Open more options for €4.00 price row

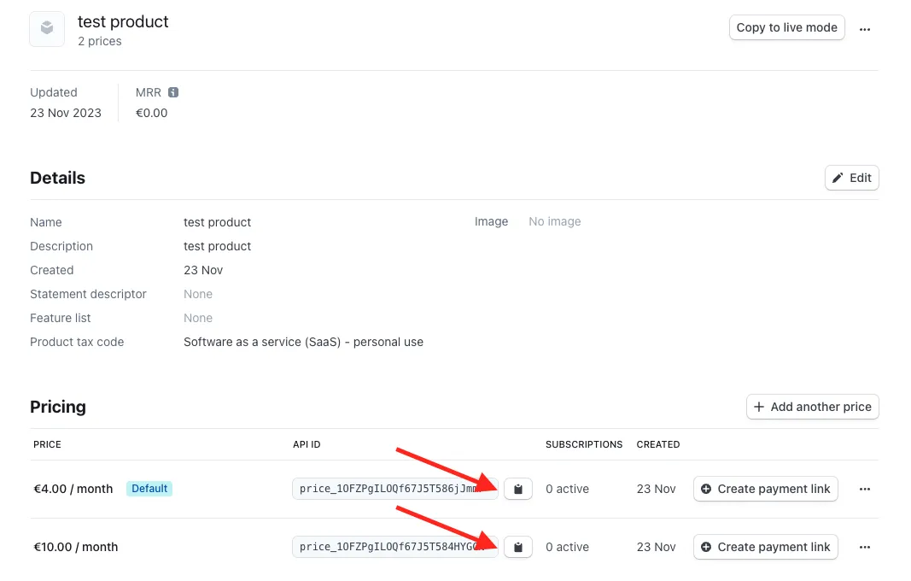865,489
